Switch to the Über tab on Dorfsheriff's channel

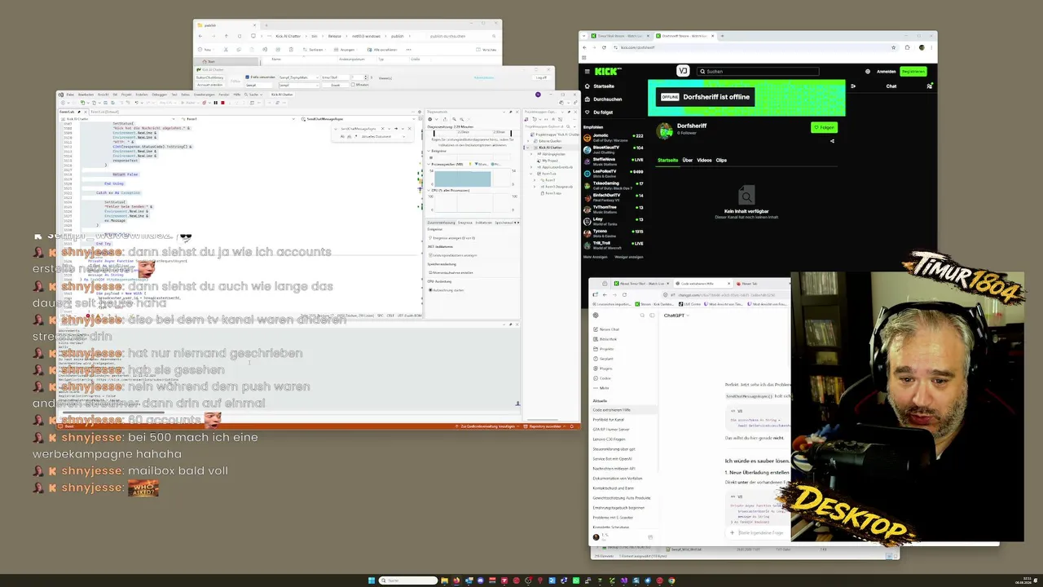tap(687, 160)
